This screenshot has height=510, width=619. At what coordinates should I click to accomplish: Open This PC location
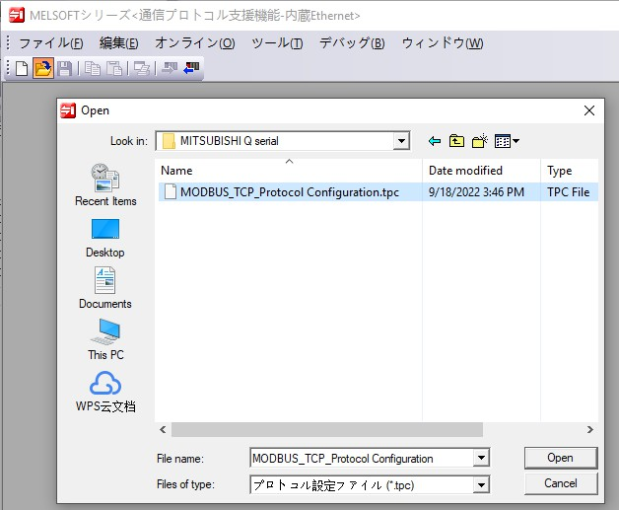(105, 339)
